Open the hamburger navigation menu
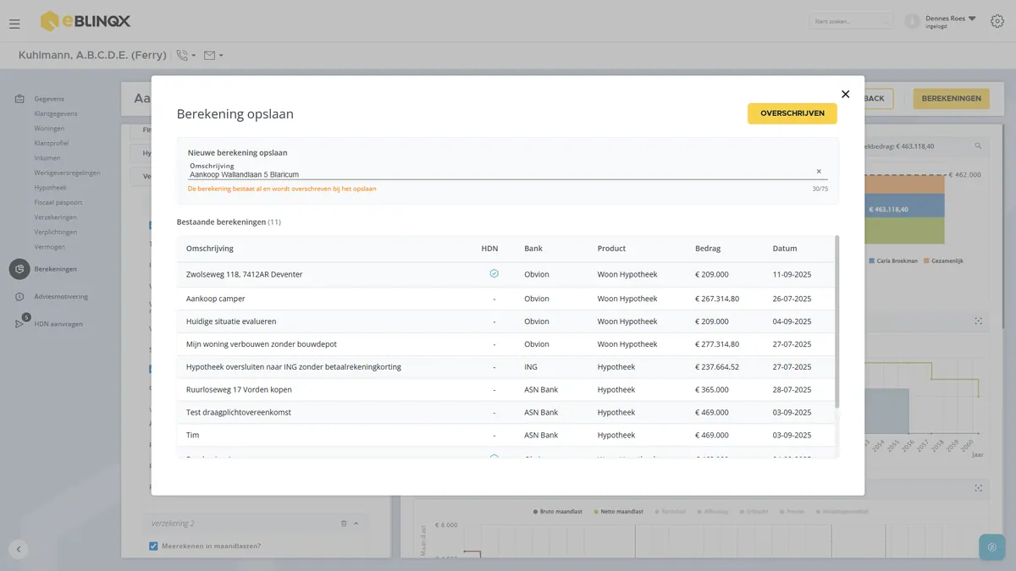This screenshot has height=571, width=1016. (x=14, y=24)
